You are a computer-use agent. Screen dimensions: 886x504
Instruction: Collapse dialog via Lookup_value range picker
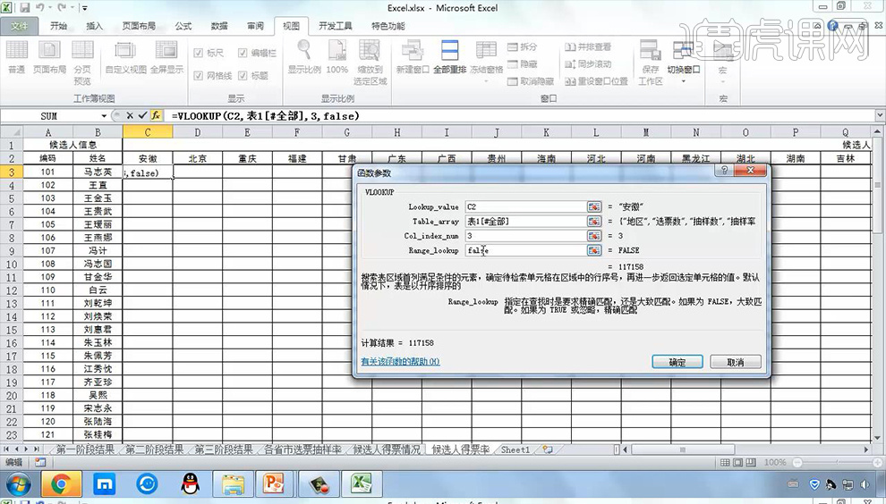[594, 206]
